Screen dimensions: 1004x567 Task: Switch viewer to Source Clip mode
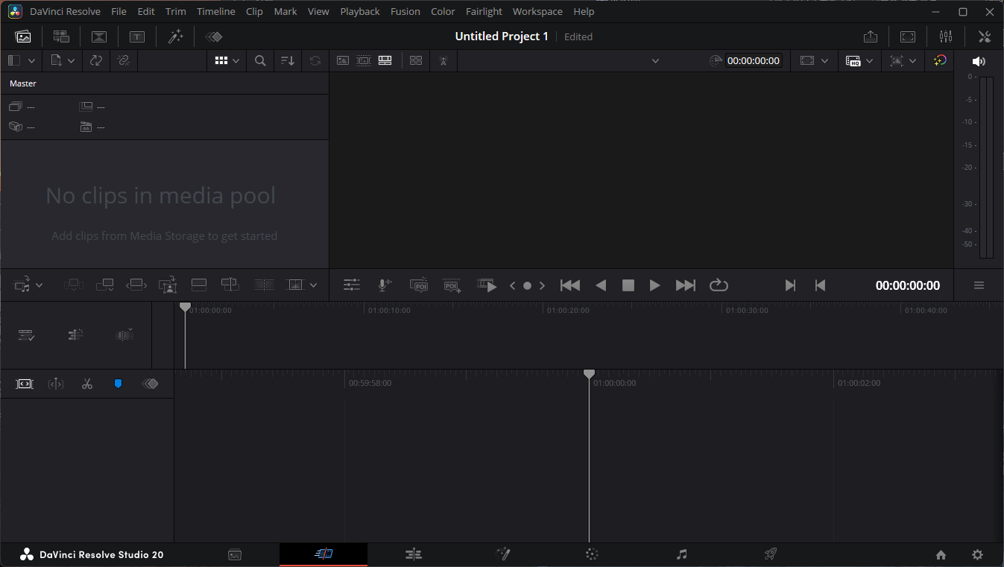[x=343, y=61]
